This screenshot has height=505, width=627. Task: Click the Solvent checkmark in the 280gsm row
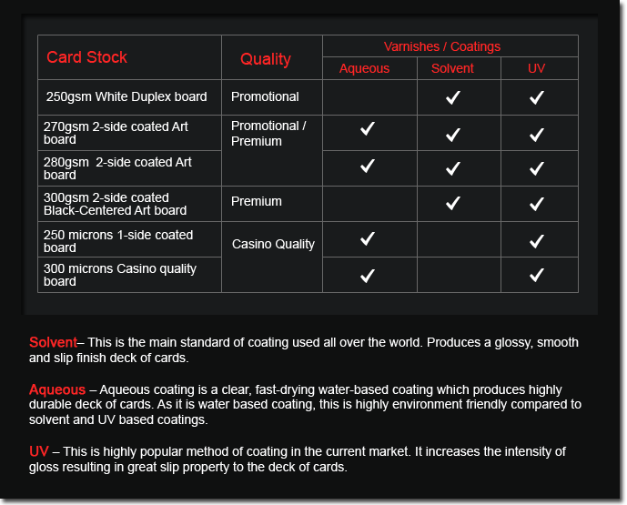[x=452, y=168]
